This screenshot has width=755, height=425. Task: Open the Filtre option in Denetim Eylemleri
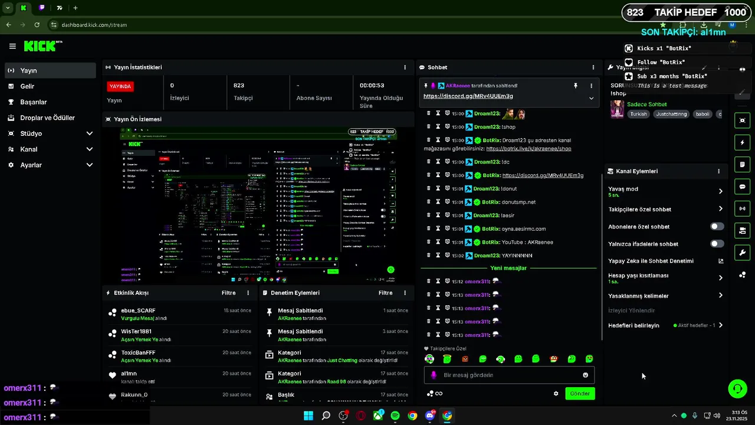tap(386, 293)
